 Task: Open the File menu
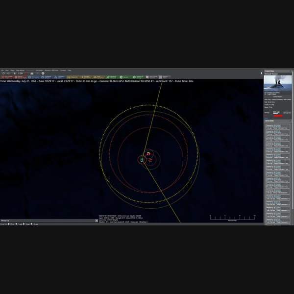(x=2, y=70)
